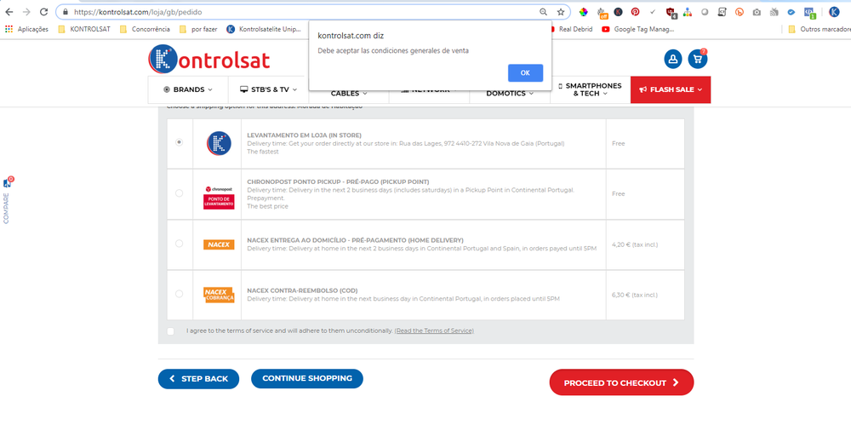Click the orange NACEX logo
This screenshot has width=851, height=448.
point(219,245)
